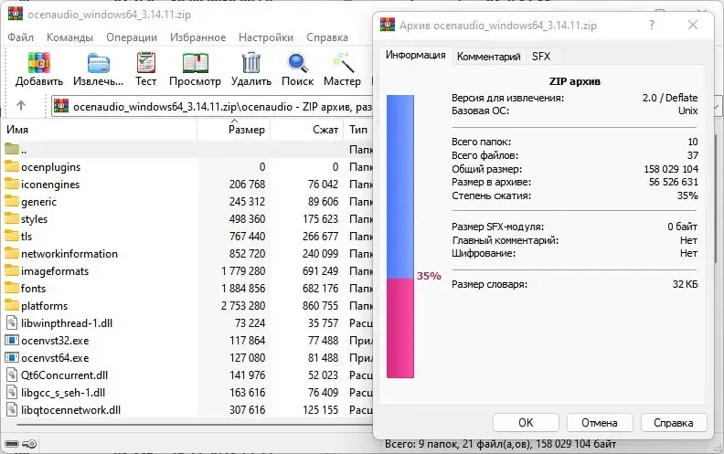Click the networkinformation folder icon

coord(12,253)
